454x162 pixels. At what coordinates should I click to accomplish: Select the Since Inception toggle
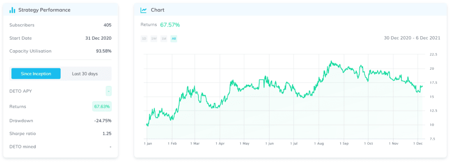pyautogui.click(x=36, y=74)
